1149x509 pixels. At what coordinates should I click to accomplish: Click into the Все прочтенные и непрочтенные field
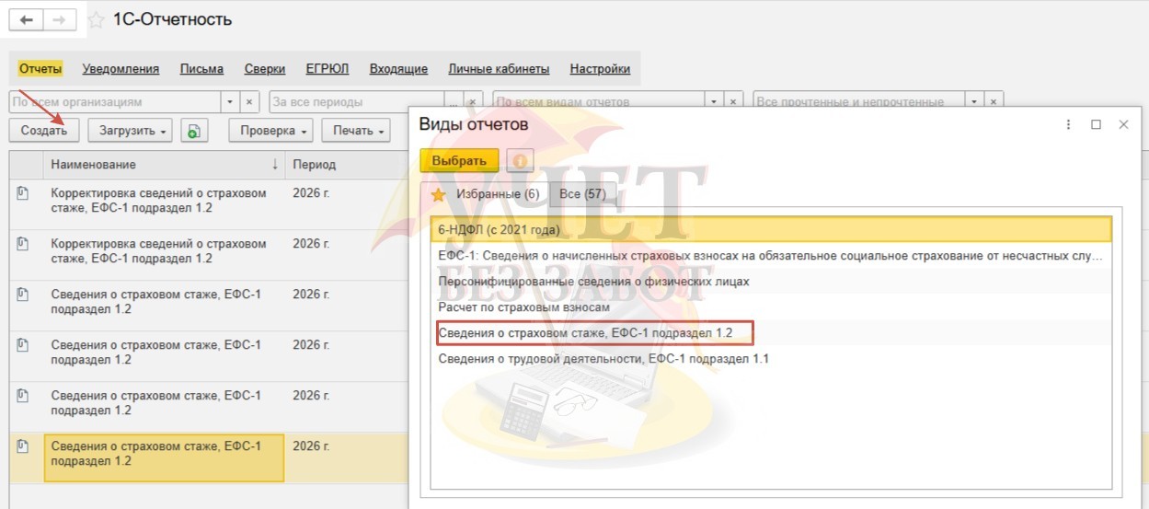tap(860, 102)
